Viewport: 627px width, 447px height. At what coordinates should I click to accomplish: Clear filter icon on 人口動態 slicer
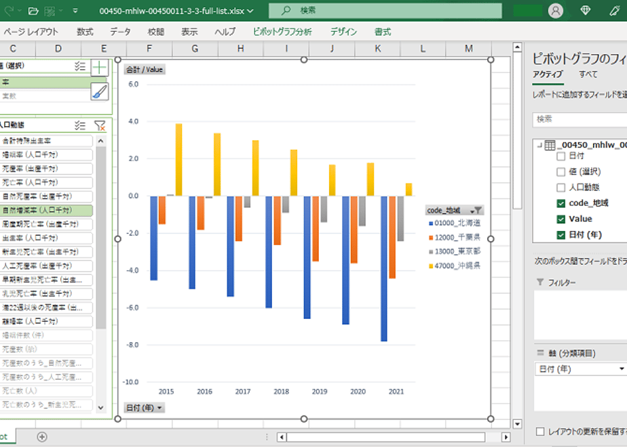pos(100,125)
